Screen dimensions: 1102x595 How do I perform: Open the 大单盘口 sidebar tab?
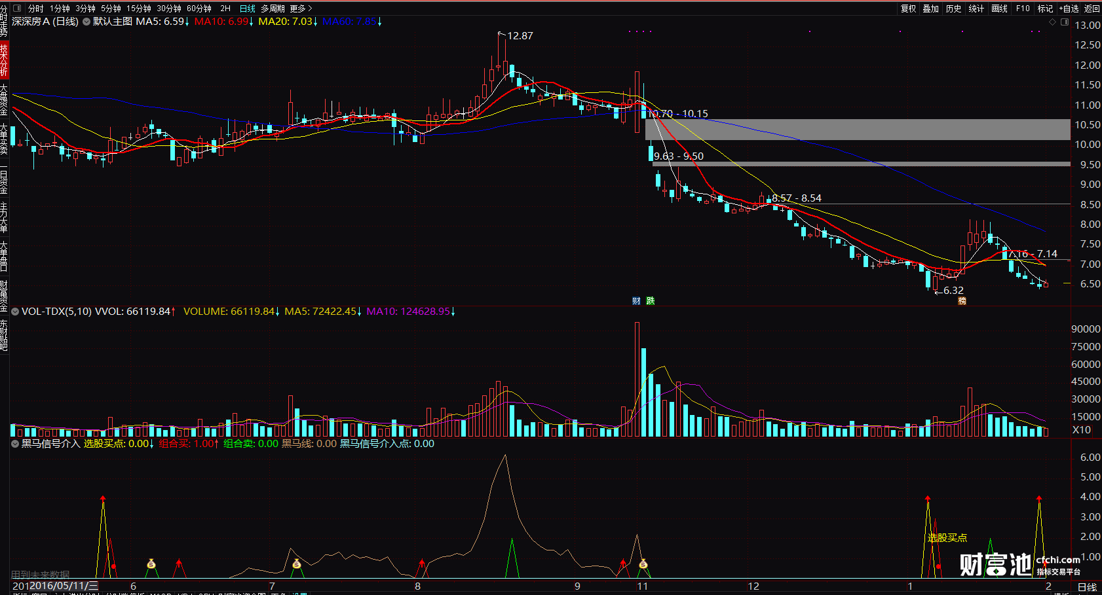4,256
